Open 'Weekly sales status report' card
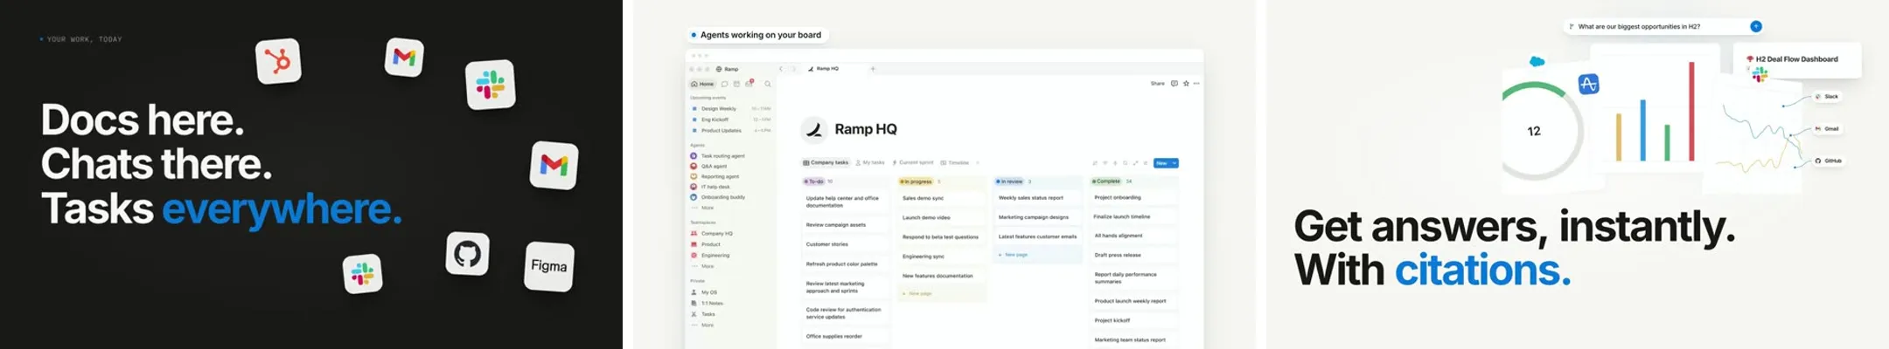The image size is (1889, 349). [x=1039, y=198]
